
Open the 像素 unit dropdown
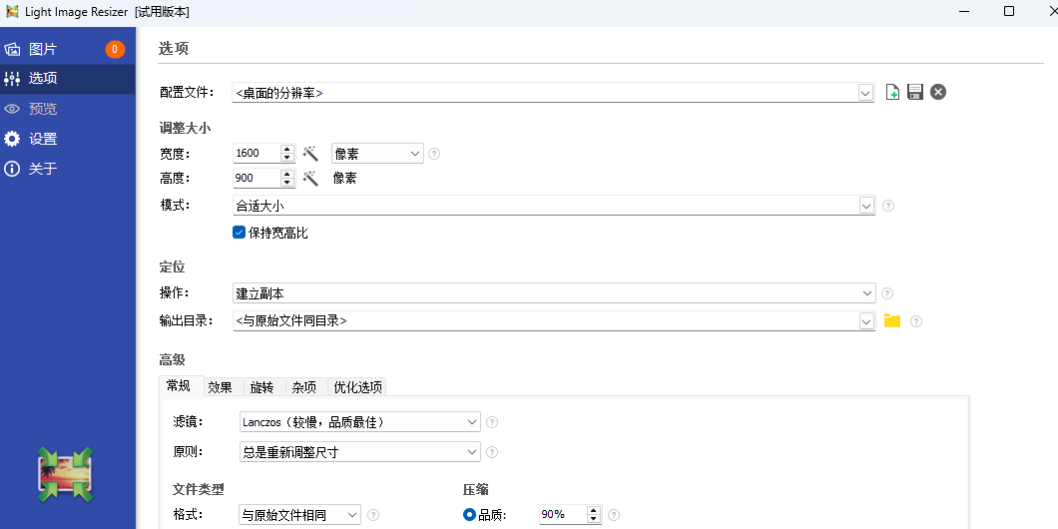378,153
